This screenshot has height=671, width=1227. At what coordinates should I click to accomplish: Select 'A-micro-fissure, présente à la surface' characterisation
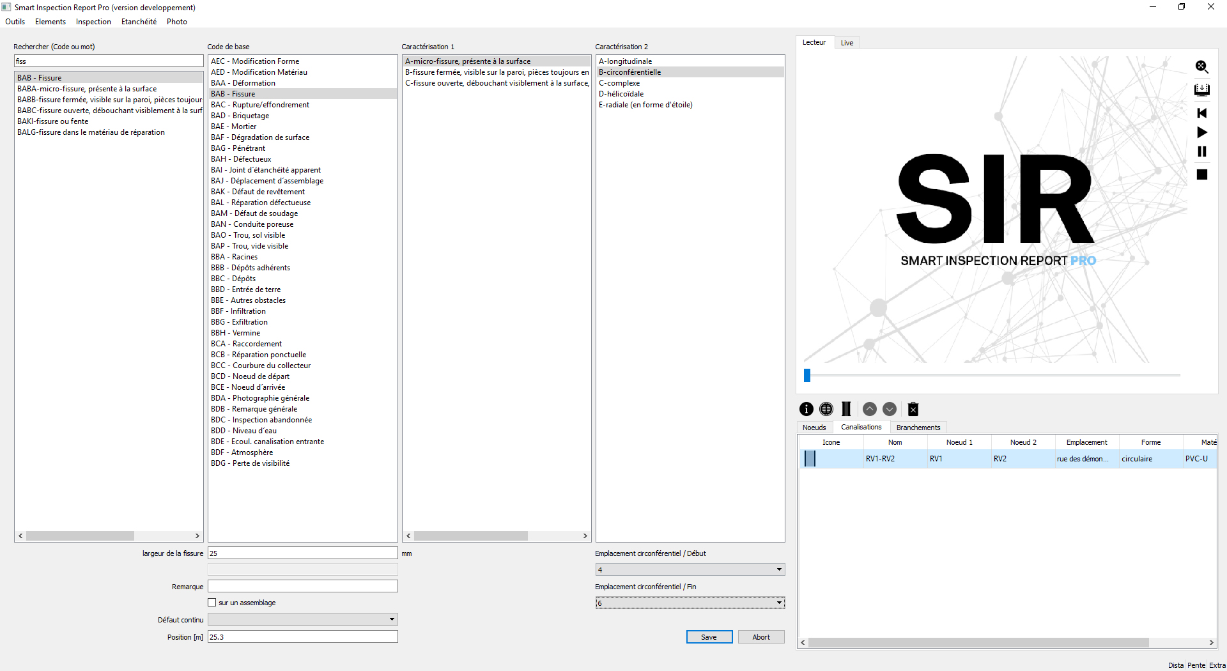[x=497, y=61]
